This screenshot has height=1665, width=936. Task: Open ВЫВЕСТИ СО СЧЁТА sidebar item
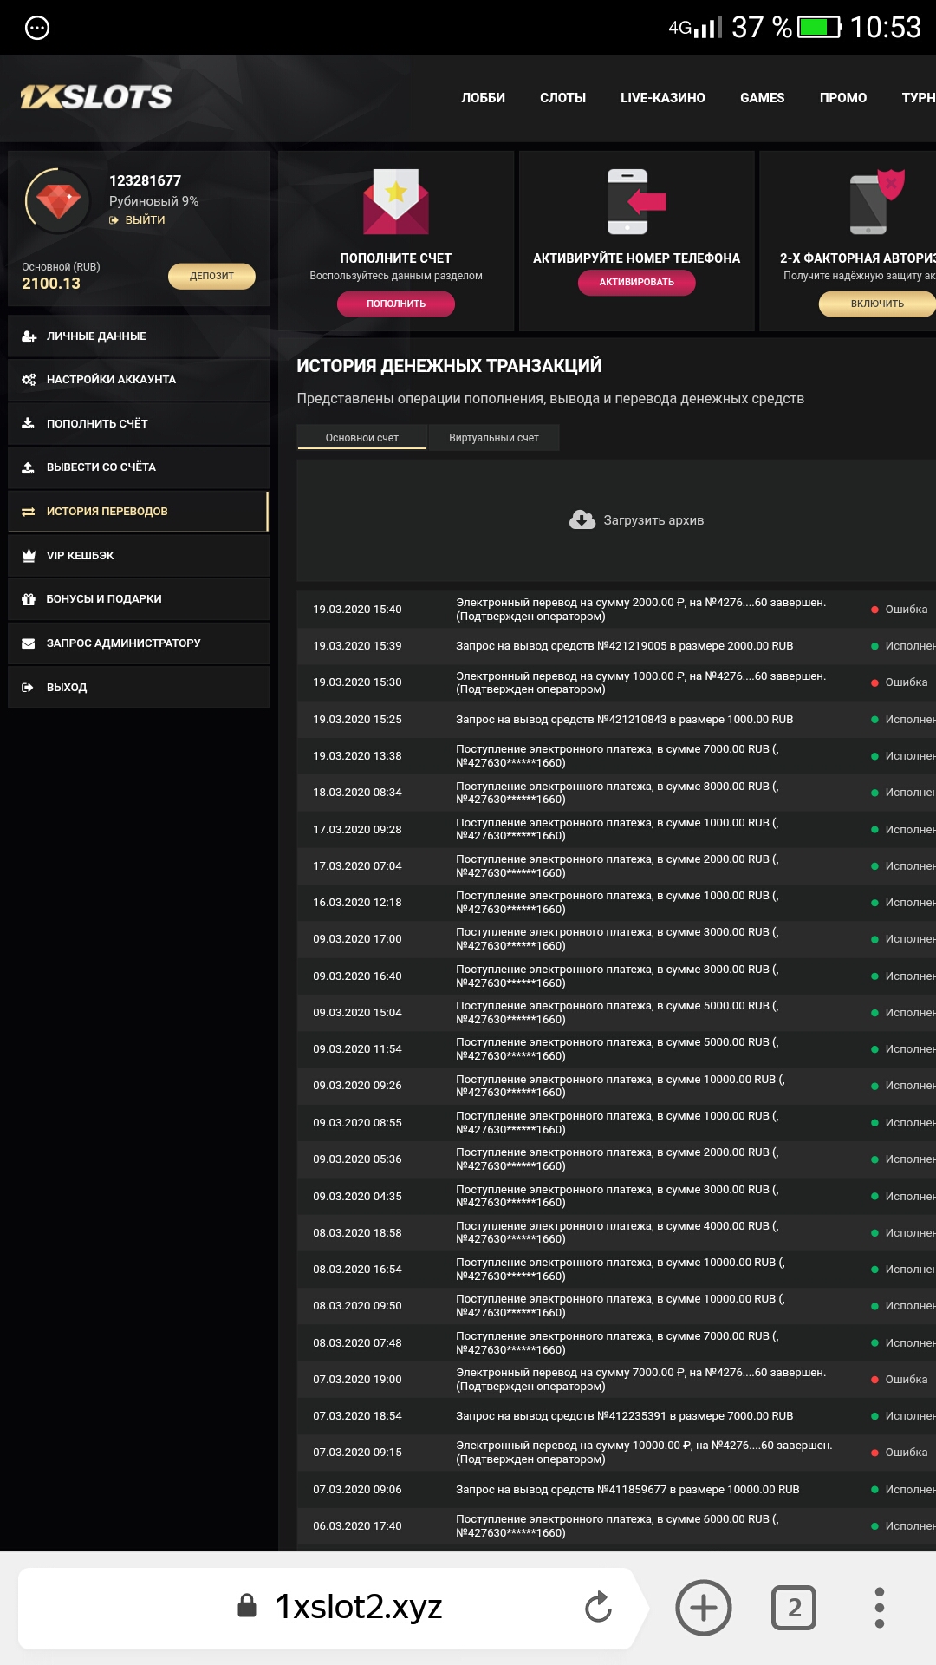click(101, 467)
